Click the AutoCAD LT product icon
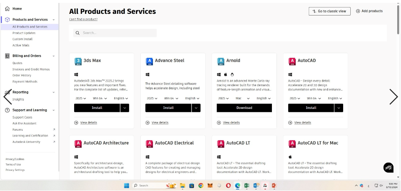Screen dimensions: 401x191 (220, 144)
